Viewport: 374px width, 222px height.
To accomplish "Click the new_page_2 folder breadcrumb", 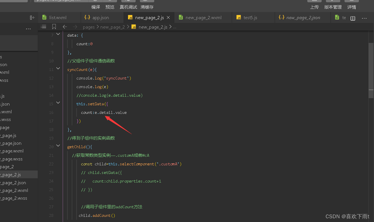I will 112,27.
